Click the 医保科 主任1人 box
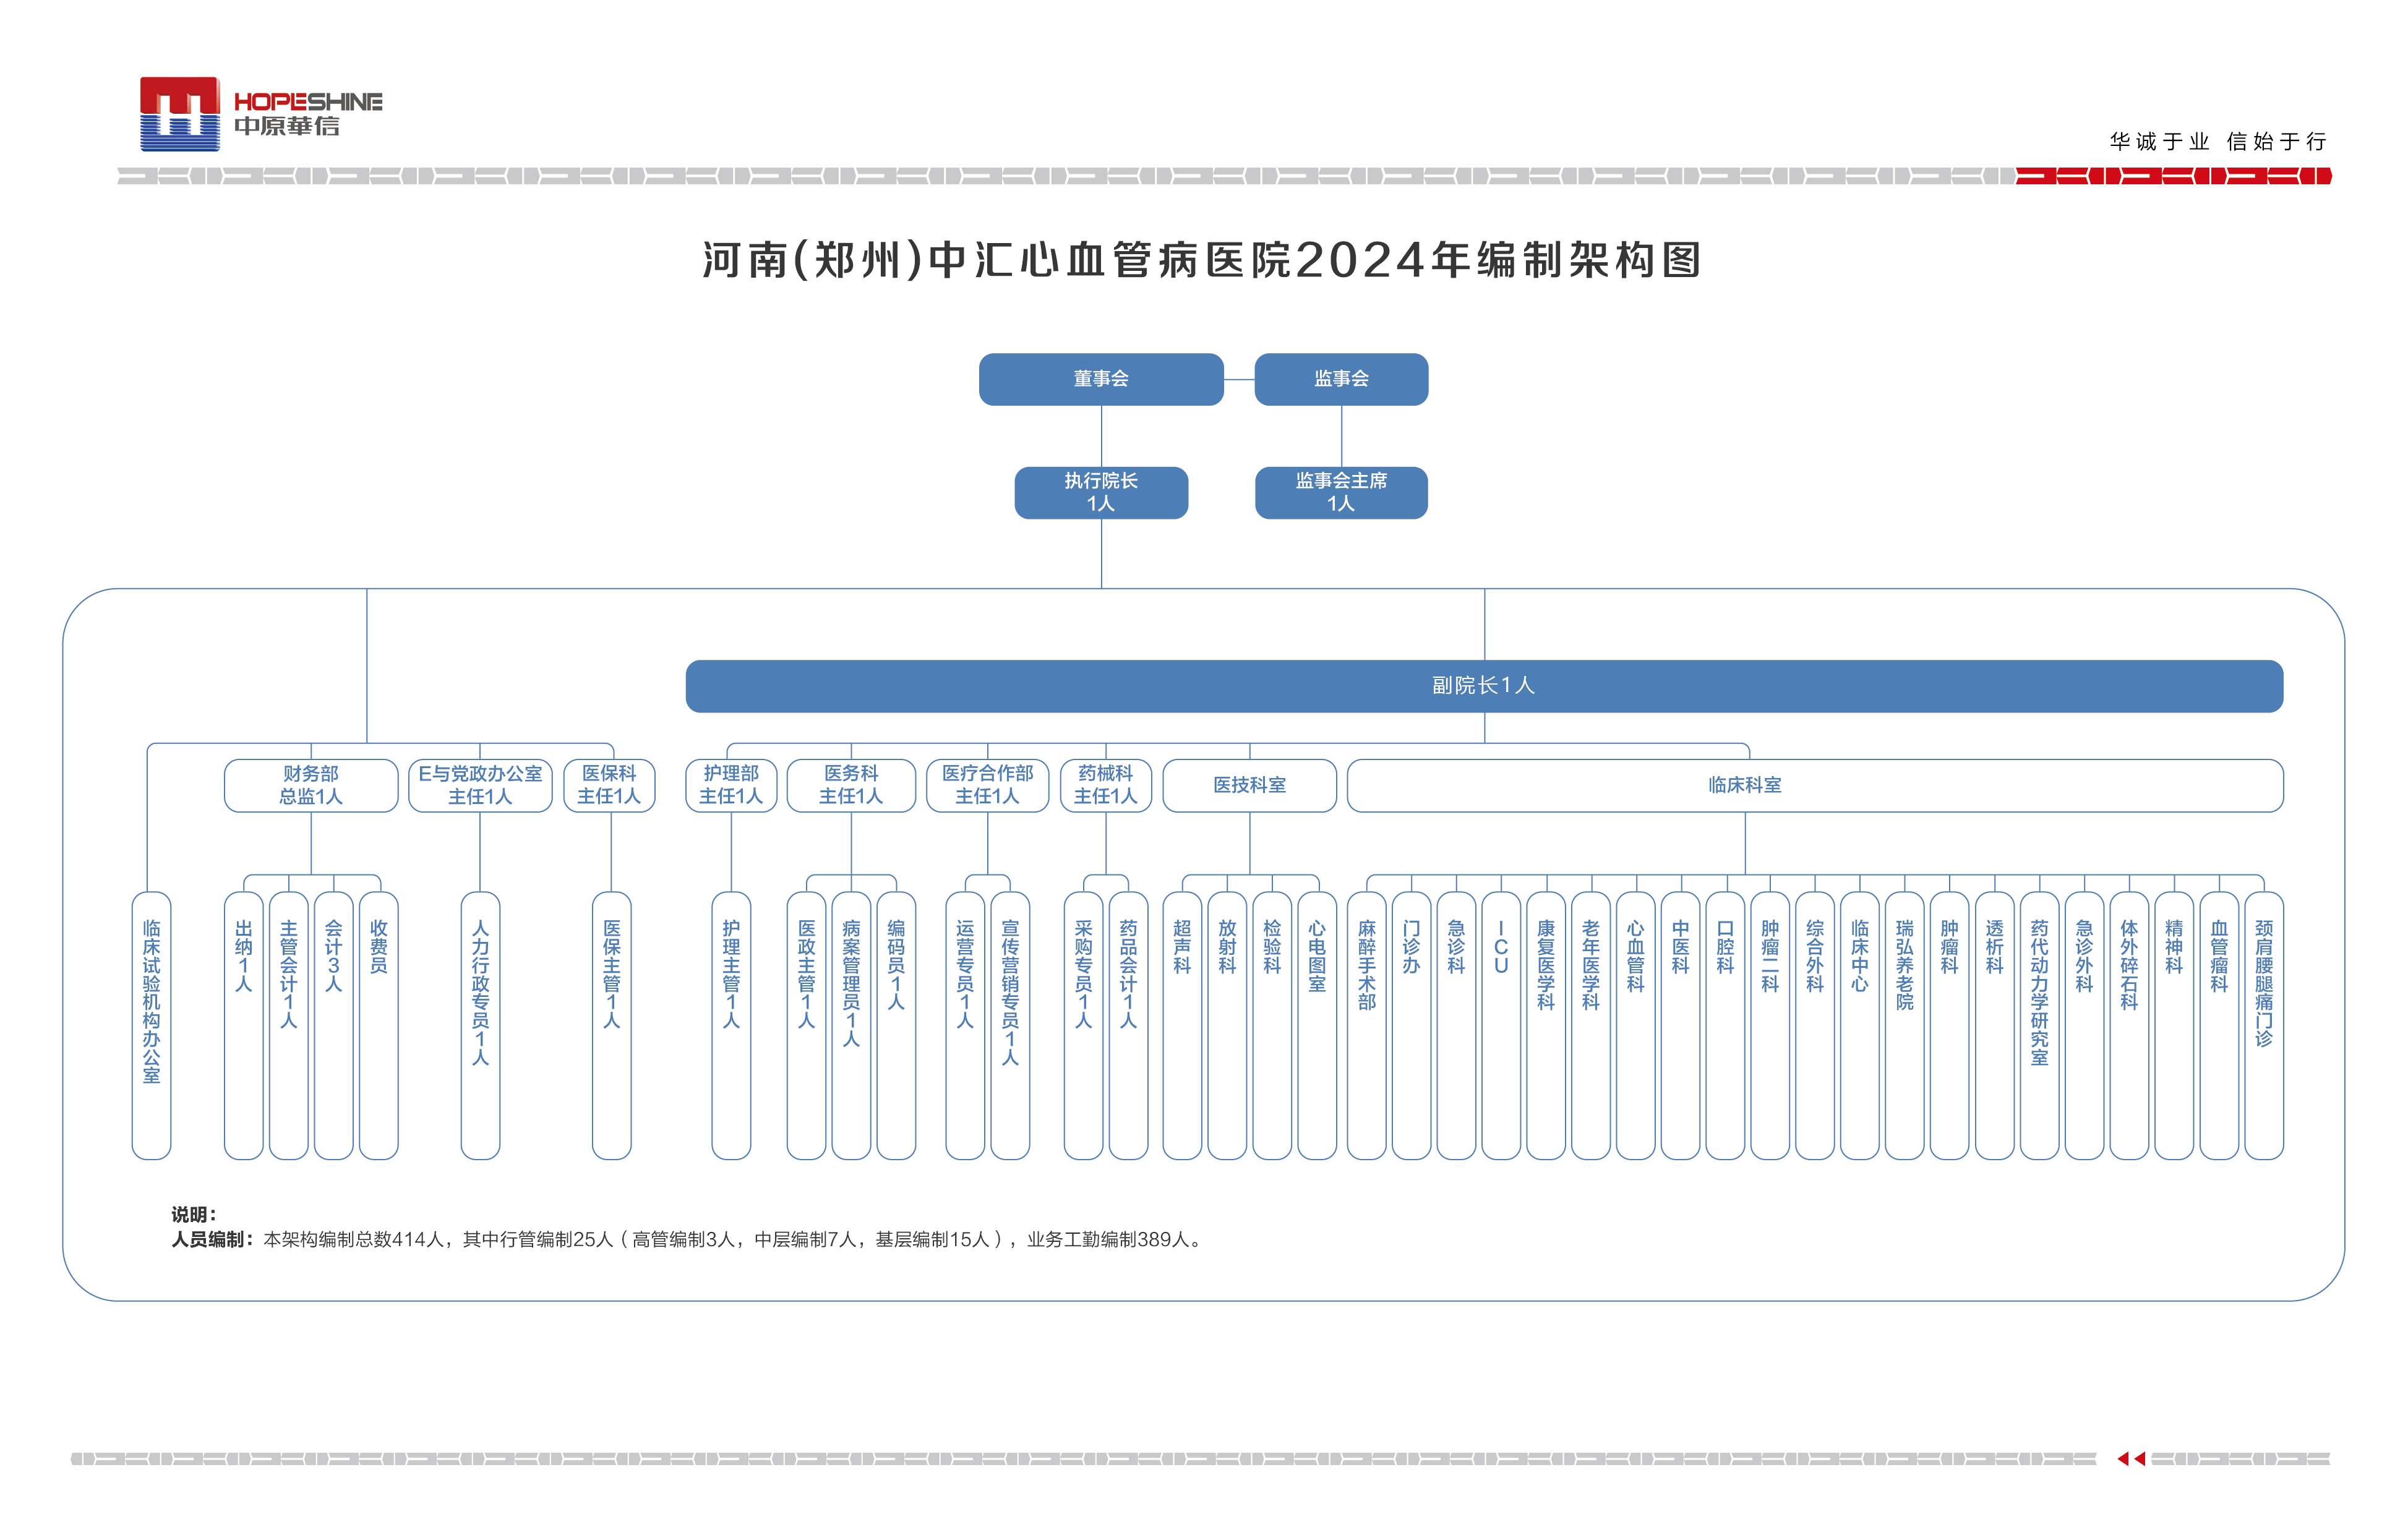 (x=609, y=785)
